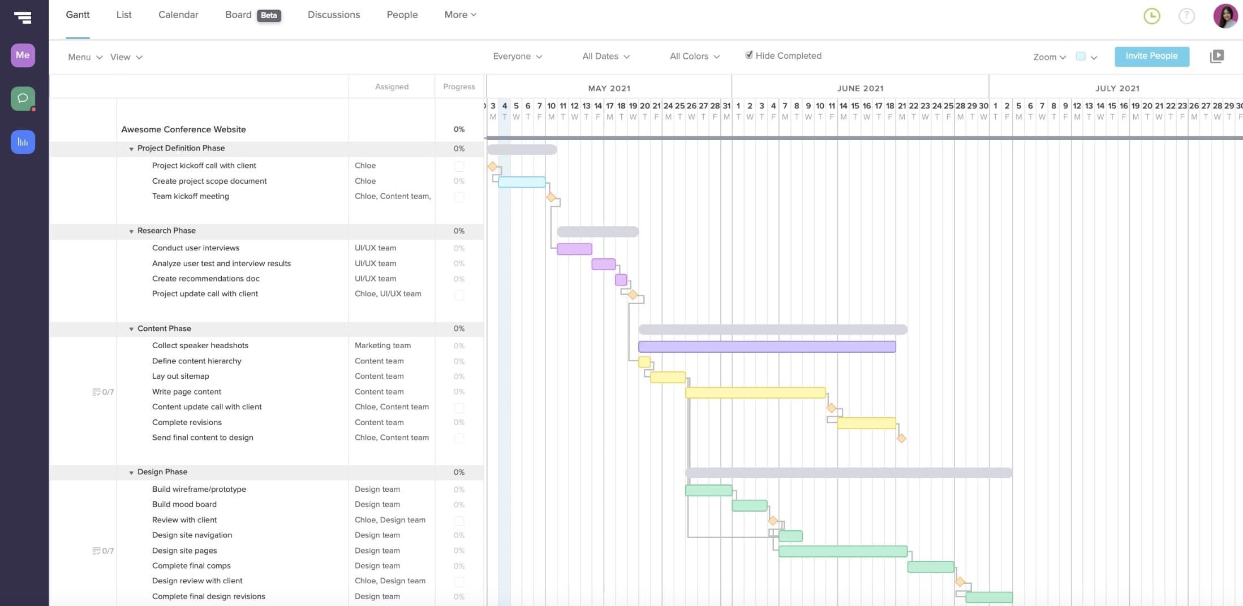Click the TeamGantt logo in the sidebar
The width and height of the screenshot is (1243, 606).
click(x=23, y=18)
